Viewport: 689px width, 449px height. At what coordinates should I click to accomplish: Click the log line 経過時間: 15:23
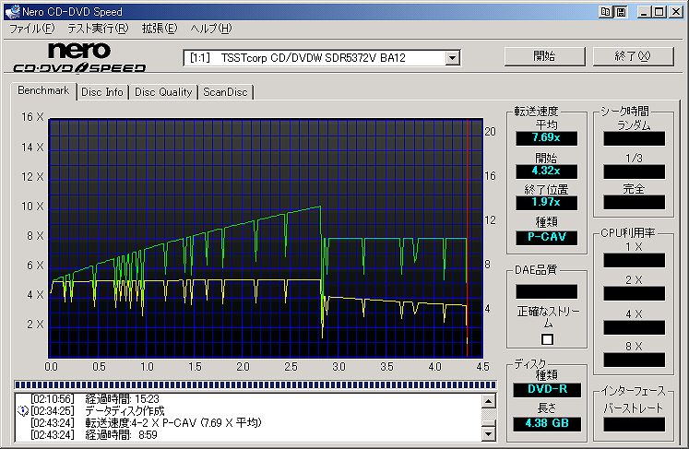[122, 399]
